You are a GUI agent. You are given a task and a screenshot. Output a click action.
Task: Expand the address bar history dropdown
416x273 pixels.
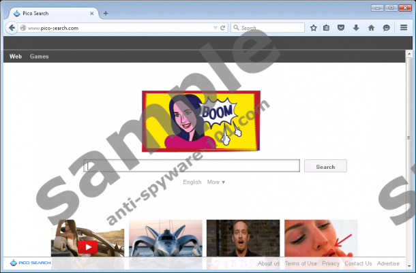[215, 28]
